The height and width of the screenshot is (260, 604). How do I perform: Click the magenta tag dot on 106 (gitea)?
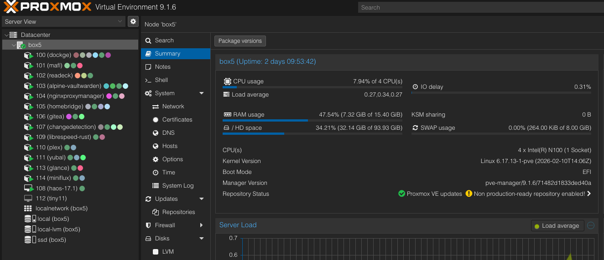pyautogui.click(x=69, y=117)
